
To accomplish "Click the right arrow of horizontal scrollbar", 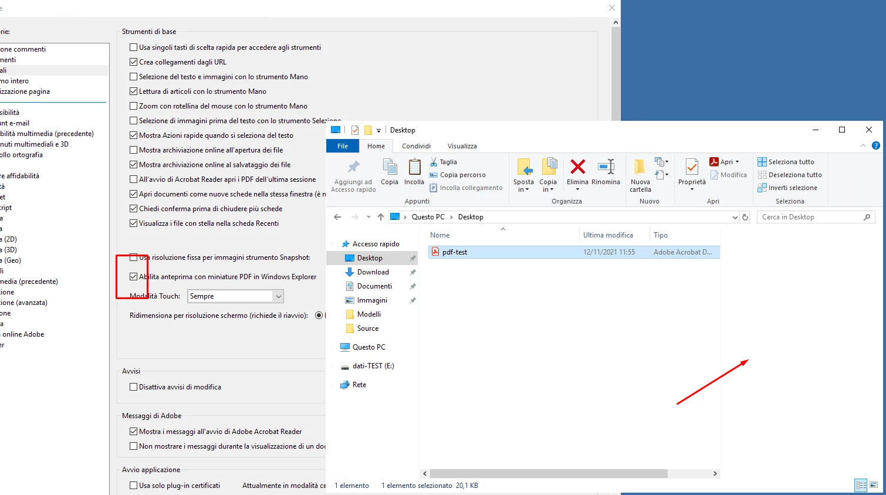I will (x=715, y=473).
